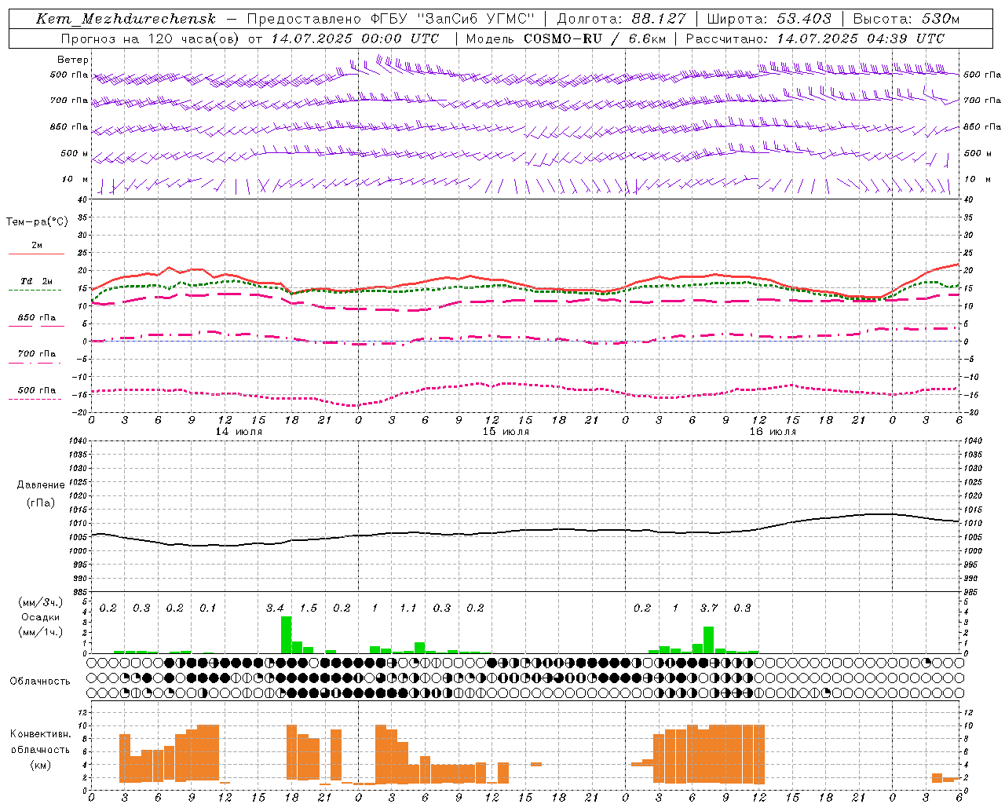Click the 15 июля date label
1005x804 pixels.
pos(506,432)
